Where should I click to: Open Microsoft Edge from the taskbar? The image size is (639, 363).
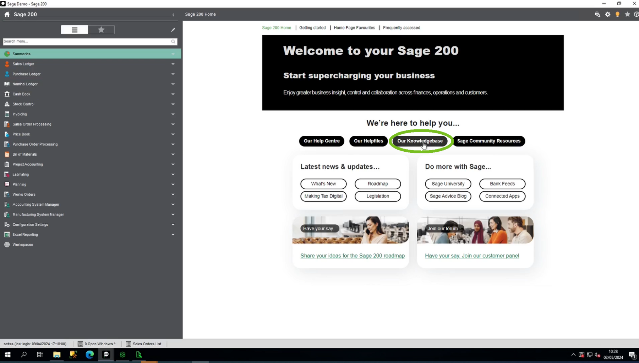89,354
